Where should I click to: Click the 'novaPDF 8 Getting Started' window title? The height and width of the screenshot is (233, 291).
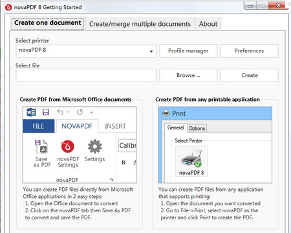click(48, 7)
